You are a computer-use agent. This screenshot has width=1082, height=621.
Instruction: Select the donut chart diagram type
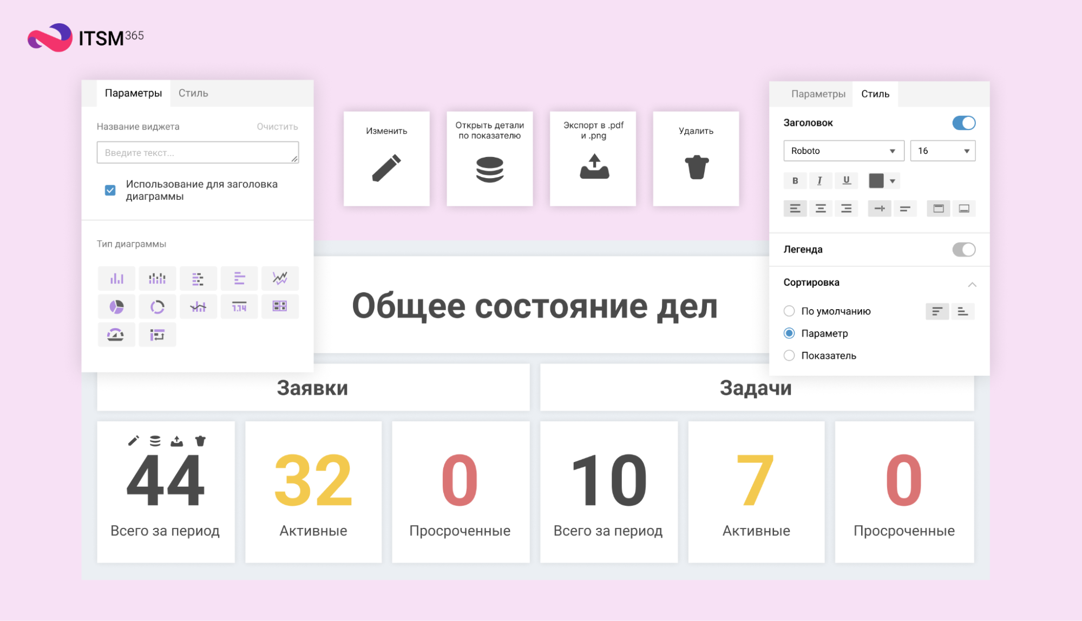tap(157, 307)
